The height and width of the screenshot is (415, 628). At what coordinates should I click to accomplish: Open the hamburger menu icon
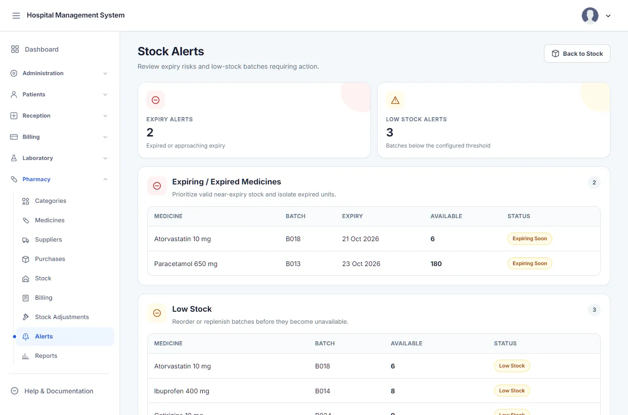click(x=16, y=16)
